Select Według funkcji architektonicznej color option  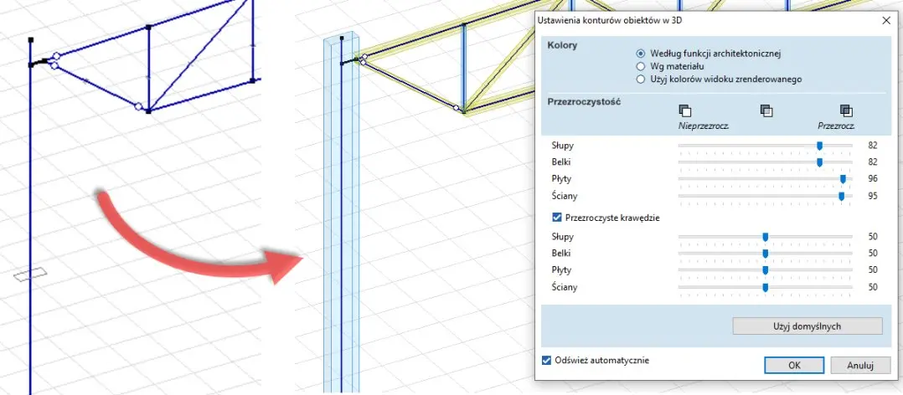pyautogui.click(x=641, y=54)
